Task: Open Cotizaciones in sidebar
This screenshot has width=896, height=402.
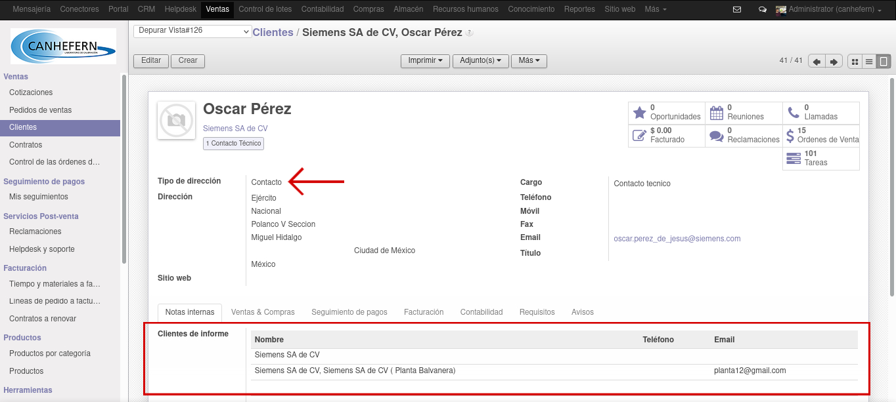Action: (x=31, y=92)
